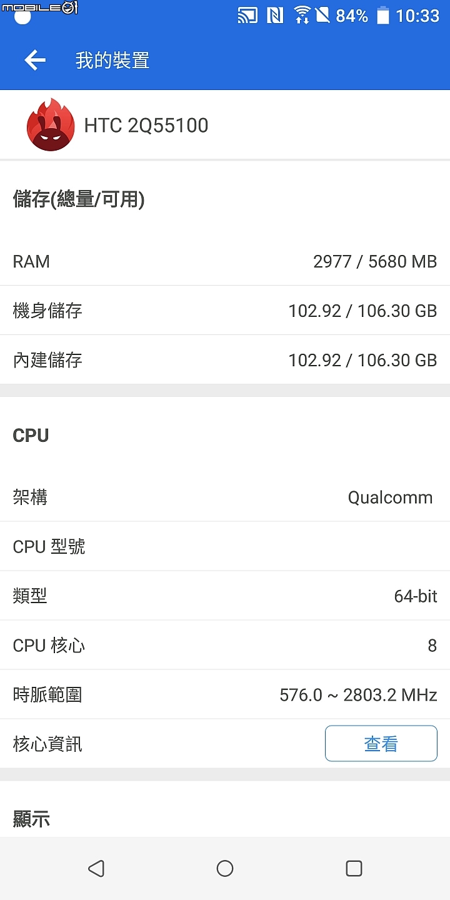Select the CPU 型號 row
450x900 pixels.
point(225,547)
